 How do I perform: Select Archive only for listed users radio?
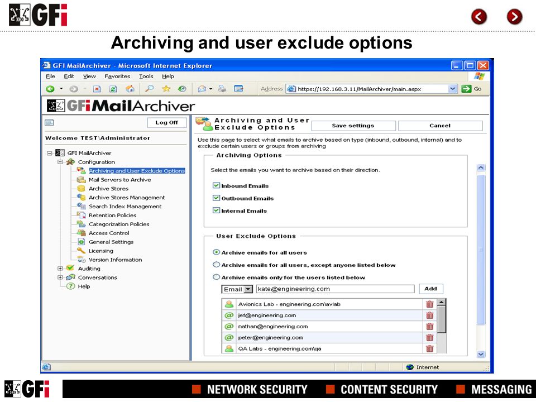[216, 277]
